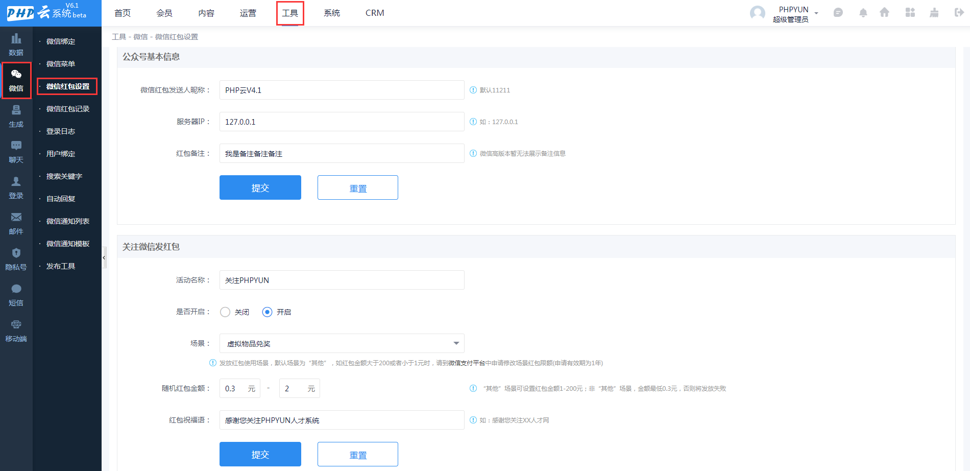The height and width of the screenshot is (471, 970).
Task: Open 微信通知模板 in the submenu
Action: [68, 244]
